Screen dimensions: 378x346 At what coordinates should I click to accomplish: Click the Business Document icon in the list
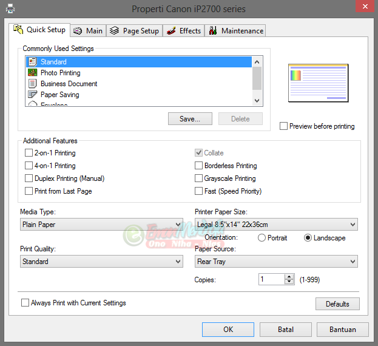coord(33,83)
